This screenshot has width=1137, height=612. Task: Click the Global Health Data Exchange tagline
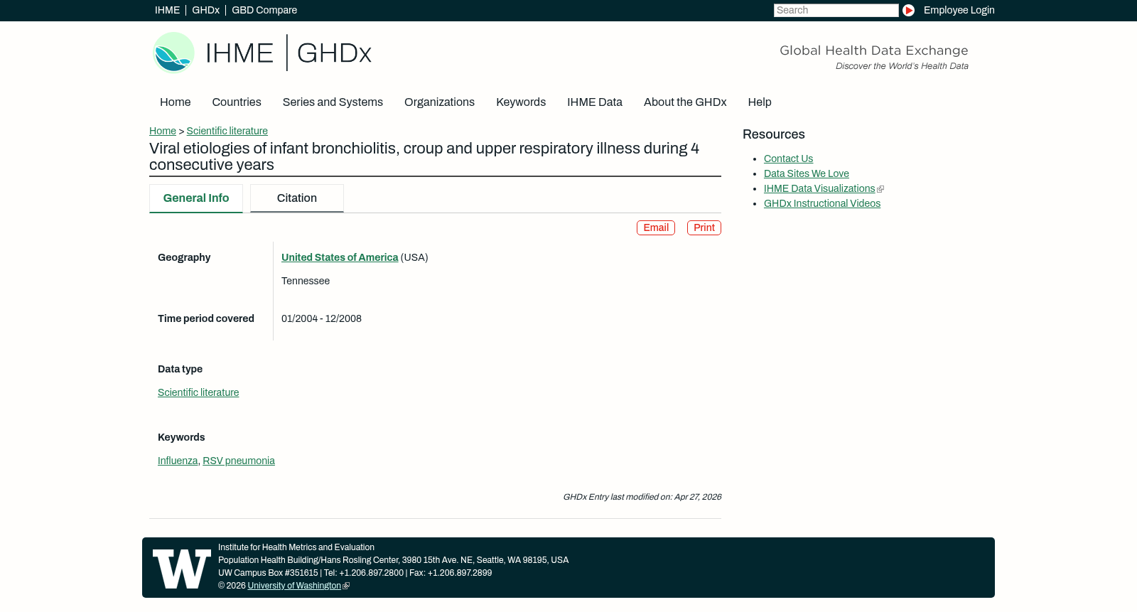pyautogui.click(x=874, y=51)
